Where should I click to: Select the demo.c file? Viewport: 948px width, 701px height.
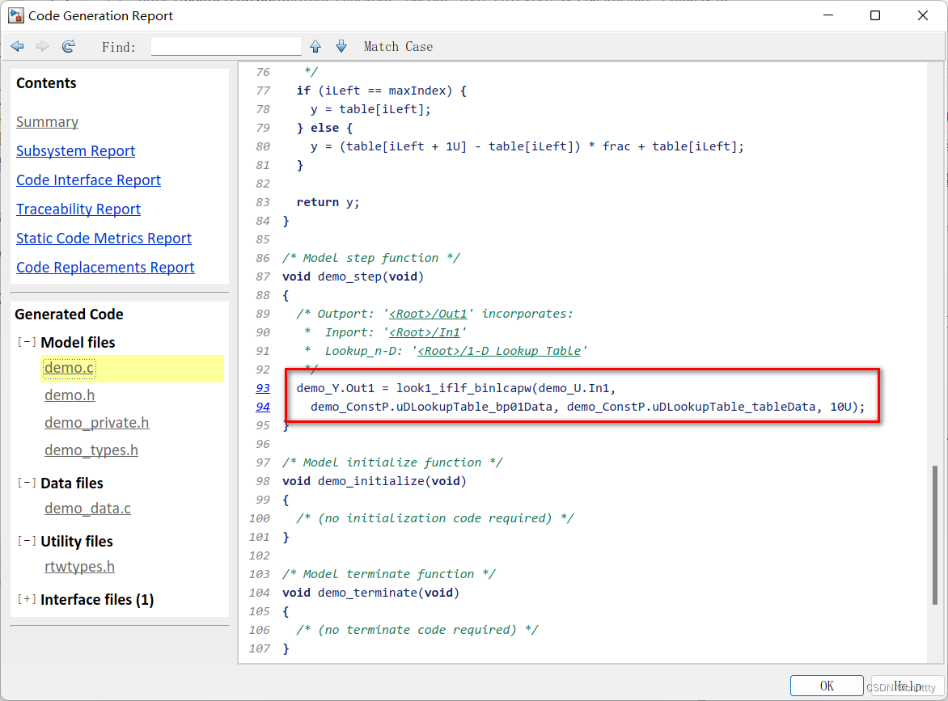click(x=70, y=367)
